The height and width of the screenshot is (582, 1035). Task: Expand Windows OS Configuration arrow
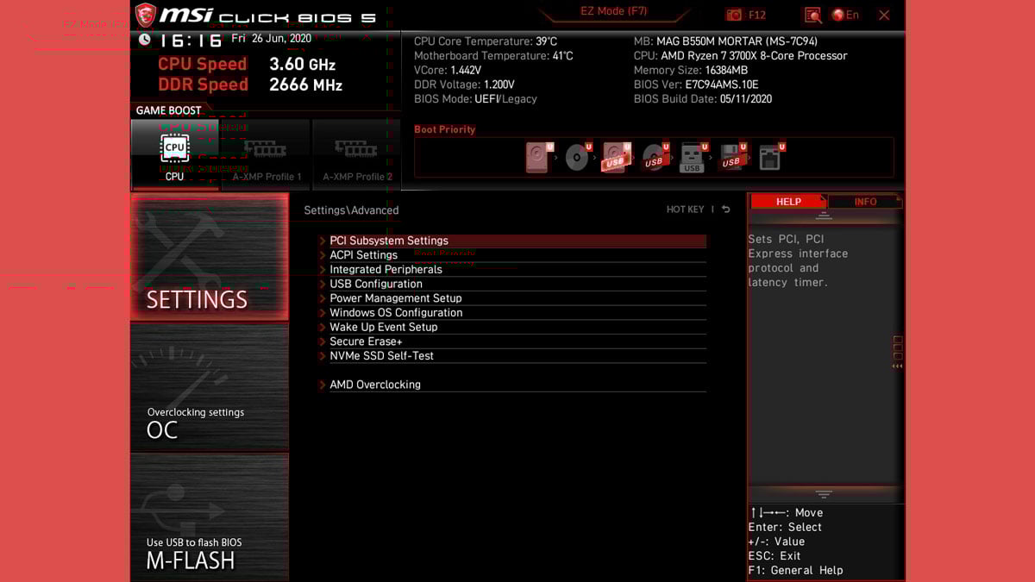click(323, 313)
